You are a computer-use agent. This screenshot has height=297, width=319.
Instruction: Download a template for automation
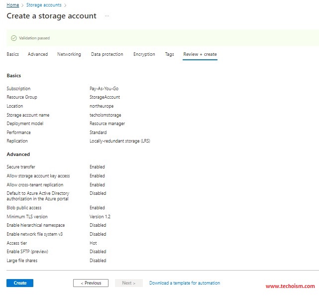tap(185, 283)
